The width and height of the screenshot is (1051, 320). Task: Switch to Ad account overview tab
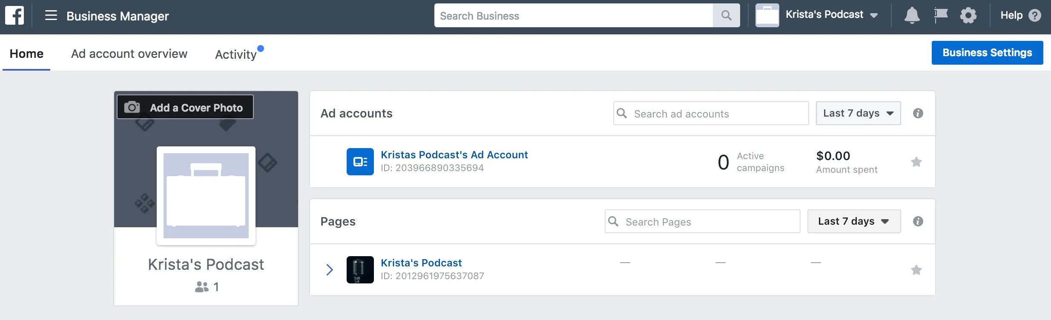[129, 54]
